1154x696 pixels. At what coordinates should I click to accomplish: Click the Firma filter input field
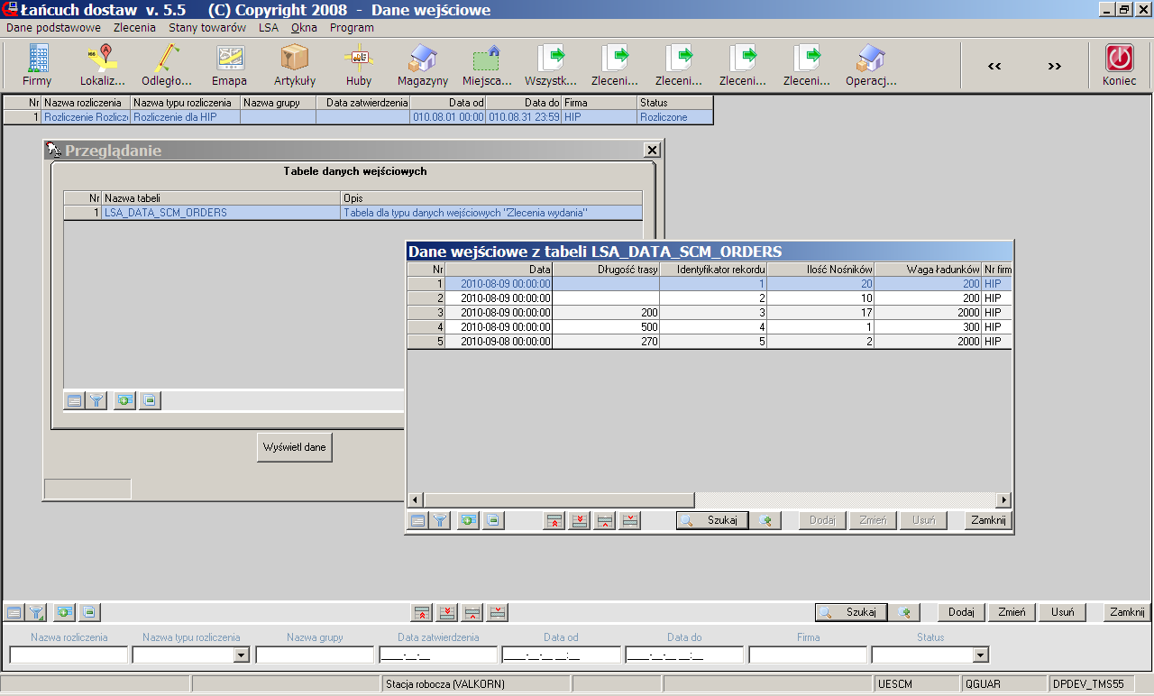coord(808,655)
